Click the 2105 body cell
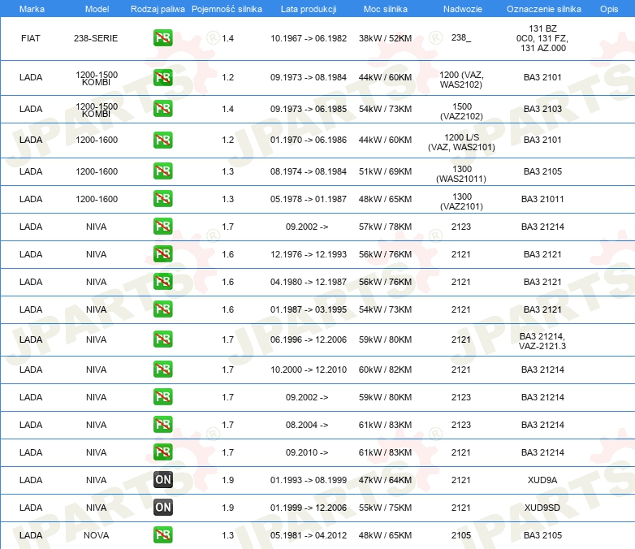This screenshot has height=549, width=635. coord(461,535)
